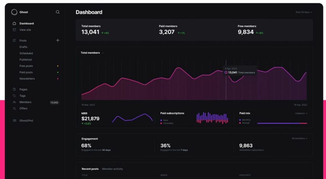Image resolution: width=326 pixels, height=179 pixels.
Task: Click the Paid mix progress bar
Action: point(282,123)
